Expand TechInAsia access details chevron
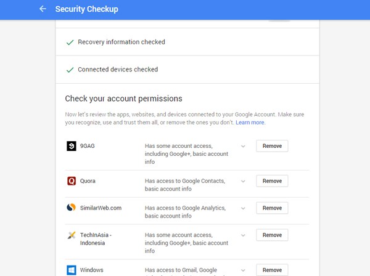Image resolution: width=370 pixels, height=276 pixels. pyautogui.click(x=243, y=235)
